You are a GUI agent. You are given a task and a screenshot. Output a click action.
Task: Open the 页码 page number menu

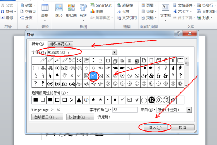[x=149, y=18]
